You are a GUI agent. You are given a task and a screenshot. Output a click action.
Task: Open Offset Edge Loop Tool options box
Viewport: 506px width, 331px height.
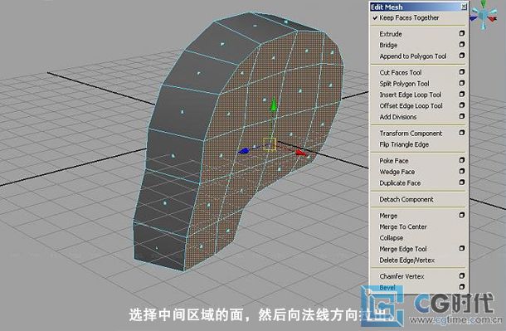click(462, 105)
